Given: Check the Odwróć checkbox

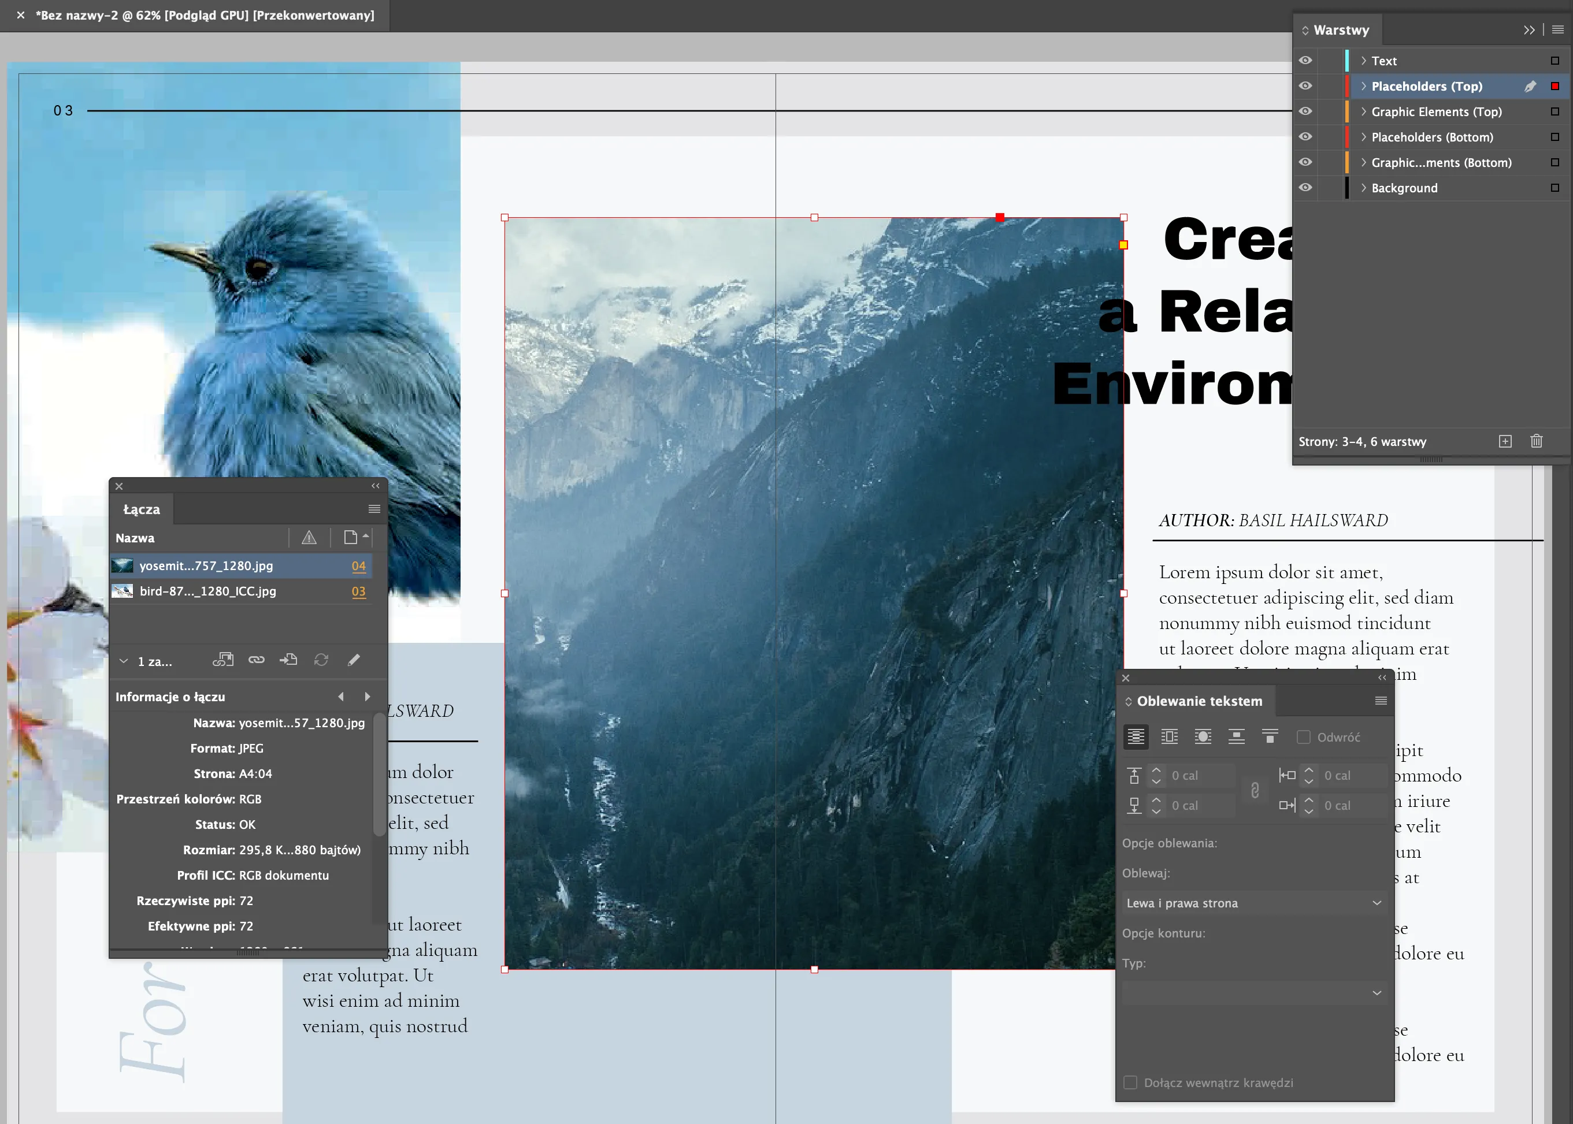Looking at the screenshot, I should (1303, 737).
